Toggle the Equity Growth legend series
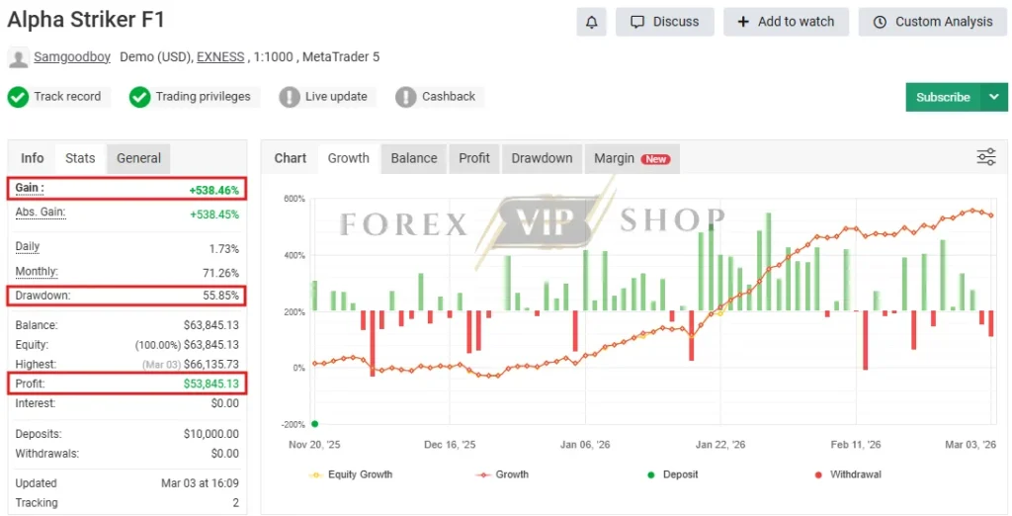Viewport: 1012px width, 516px height. (x=351, y=474)
